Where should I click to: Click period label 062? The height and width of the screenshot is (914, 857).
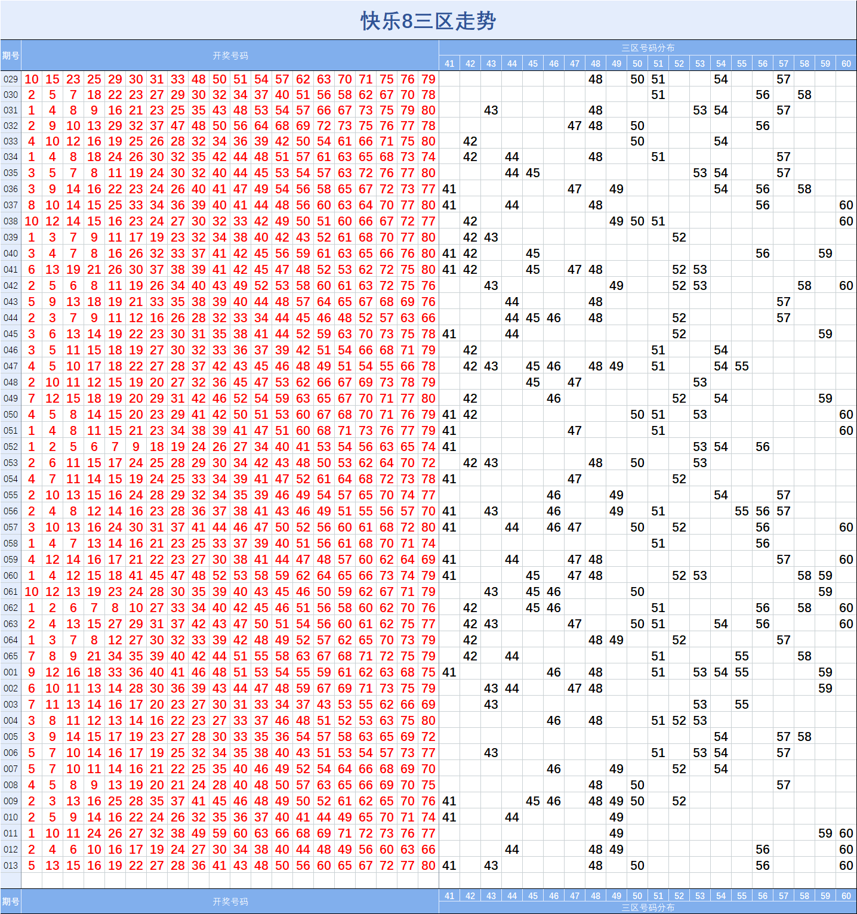tap(11, 608)
